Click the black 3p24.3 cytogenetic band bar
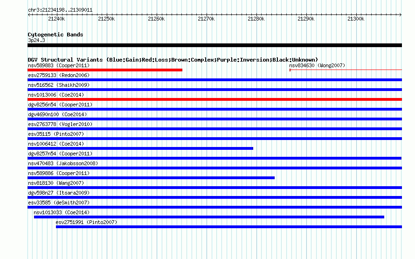Viewport: 415px width, 259px height. tap(214, 45)
